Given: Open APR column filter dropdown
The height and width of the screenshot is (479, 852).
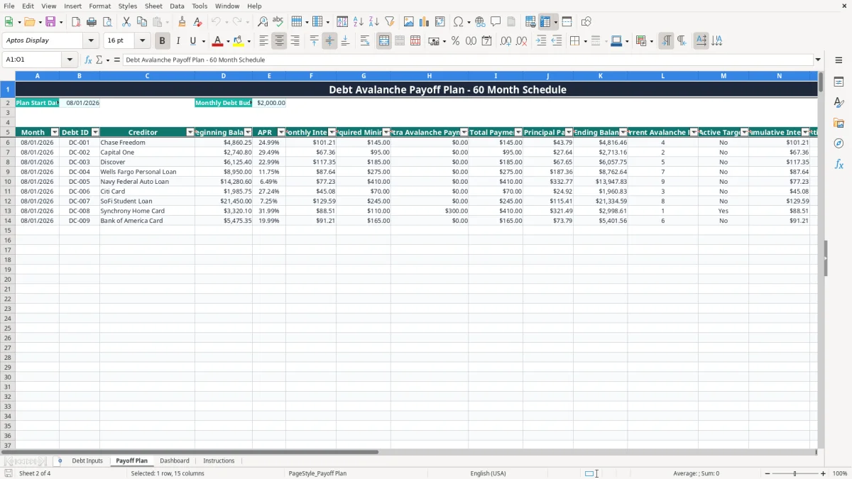Looking at the screenshot, I should click(x=281, y=133).
